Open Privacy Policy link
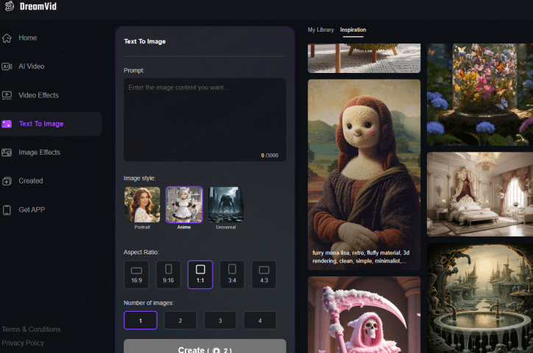 (23, 343)
